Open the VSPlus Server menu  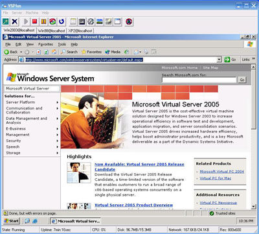click(17, 13)
